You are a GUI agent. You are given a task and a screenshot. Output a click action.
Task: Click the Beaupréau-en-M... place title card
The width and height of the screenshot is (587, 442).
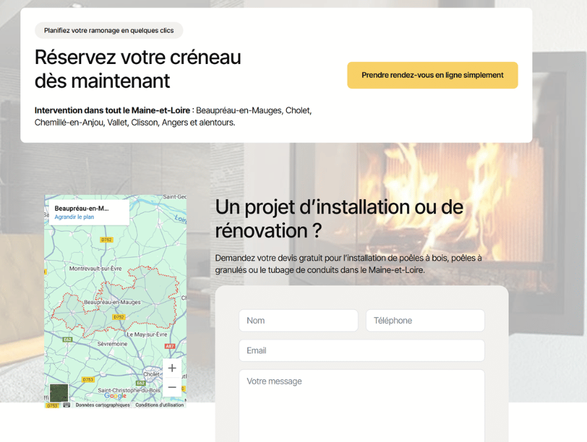(82, 208)
